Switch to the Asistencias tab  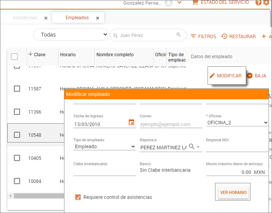[25, 18]
